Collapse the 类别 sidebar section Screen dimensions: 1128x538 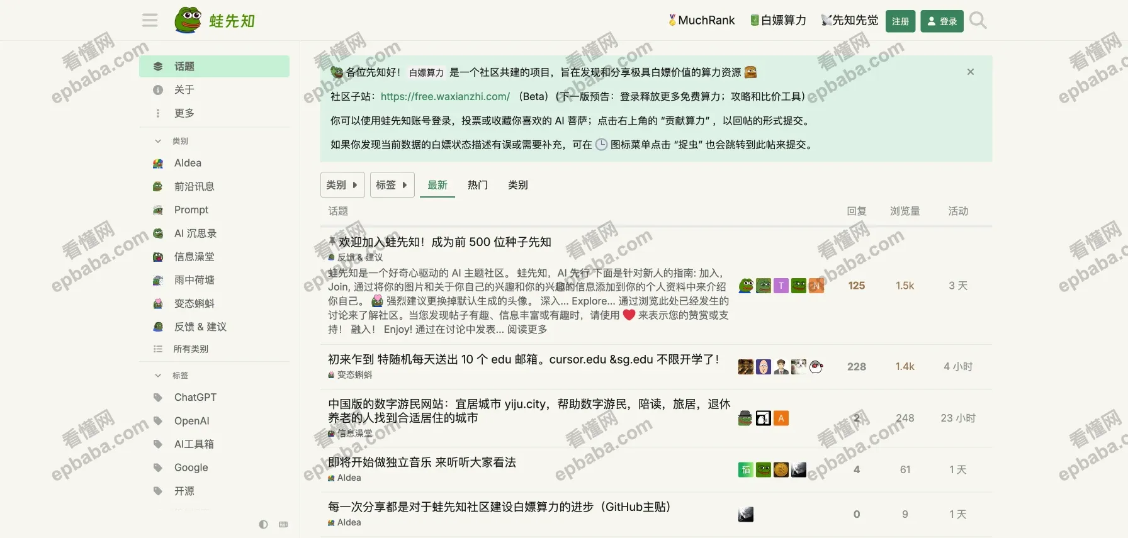[x=171, y=141]
